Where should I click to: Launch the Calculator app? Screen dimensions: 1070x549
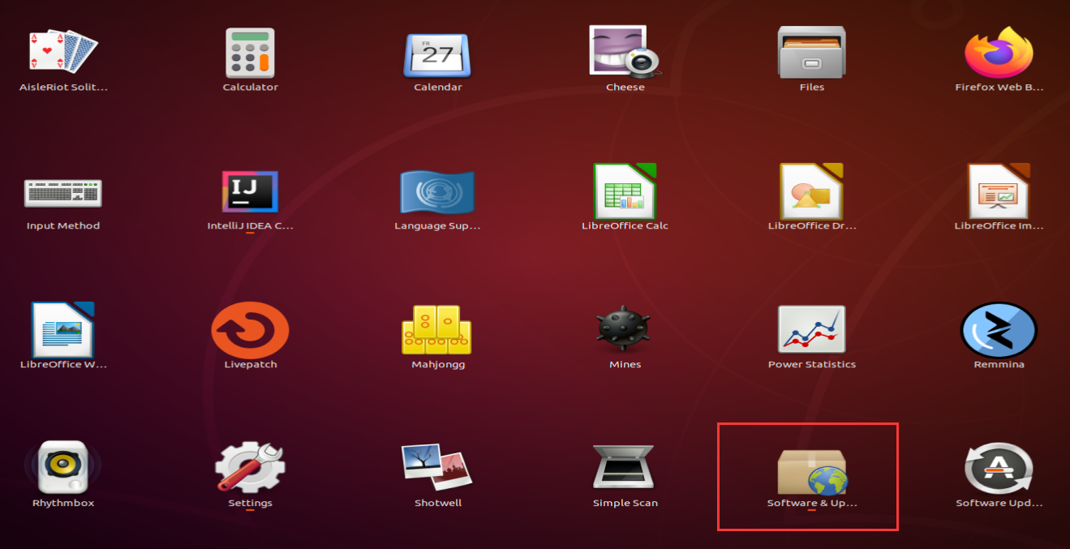(250, 53)
